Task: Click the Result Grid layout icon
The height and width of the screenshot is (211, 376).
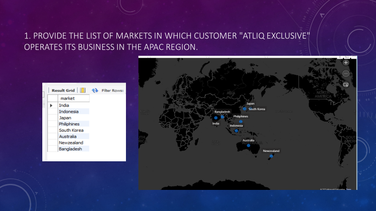Action: (83, 90)
